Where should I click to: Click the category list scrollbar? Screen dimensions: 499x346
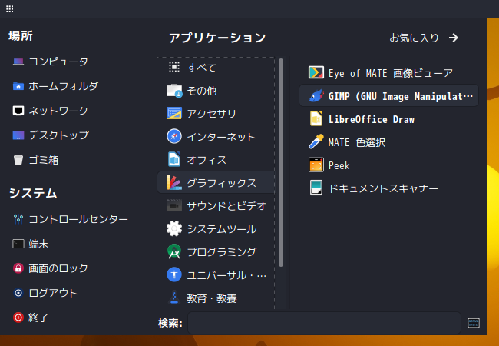coord(281,162)
